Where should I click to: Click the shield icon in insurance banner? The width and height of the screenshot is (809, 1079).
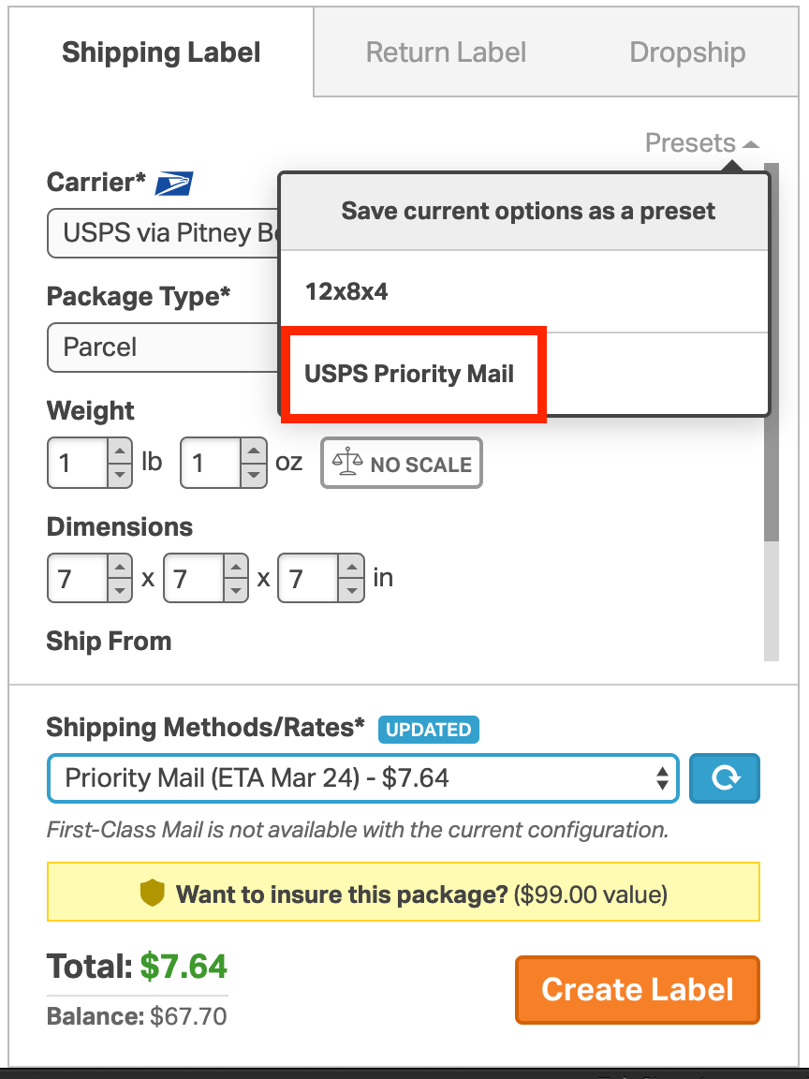(x=152, y=893)
